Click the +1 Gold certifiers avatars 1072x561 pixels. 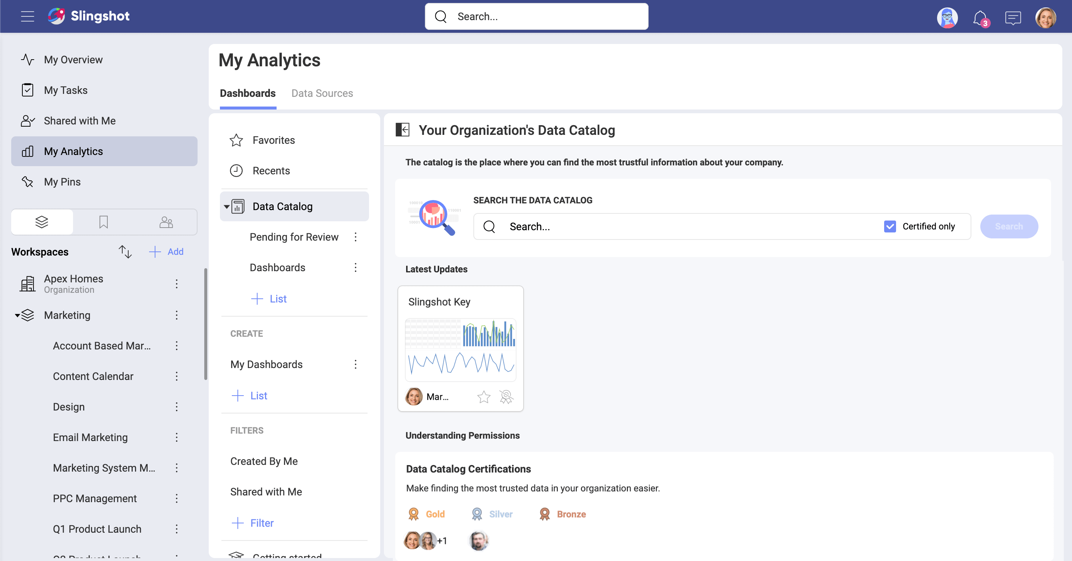coord(425,541)
